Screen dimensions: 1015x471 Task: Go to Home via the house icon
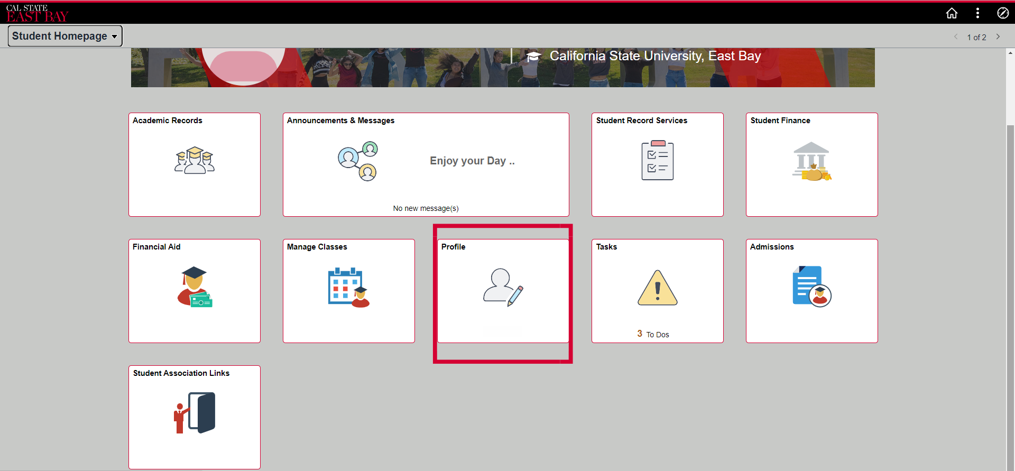952,13
